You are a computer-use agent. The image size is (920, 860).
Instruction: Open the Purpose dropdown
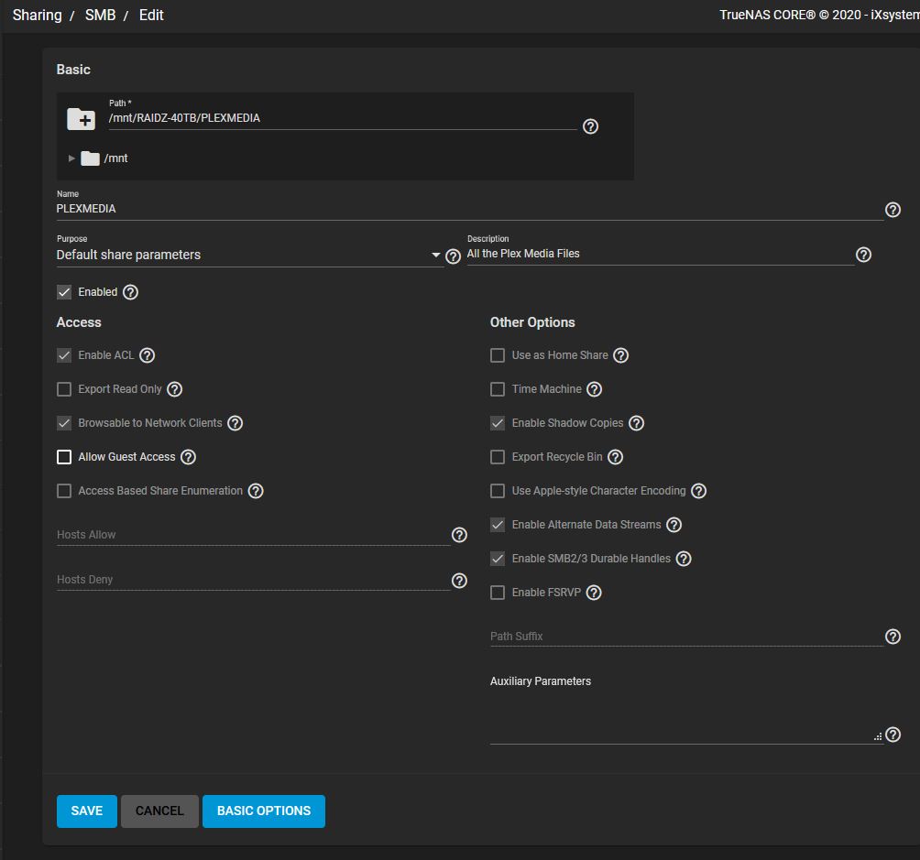249,256
